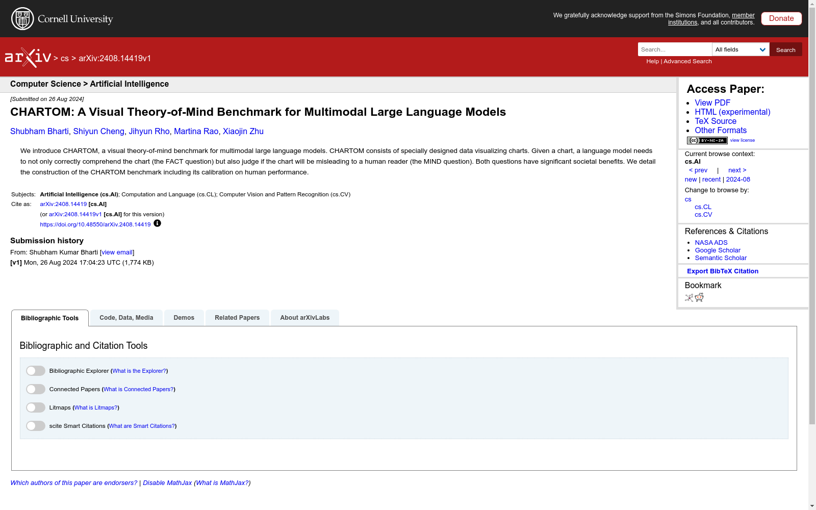Open the doi.org DOI link
The image size is (816, 510).
(95, 224)
